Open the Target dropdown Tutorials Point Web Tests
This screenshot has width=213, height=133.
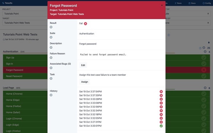pos(25,23)
